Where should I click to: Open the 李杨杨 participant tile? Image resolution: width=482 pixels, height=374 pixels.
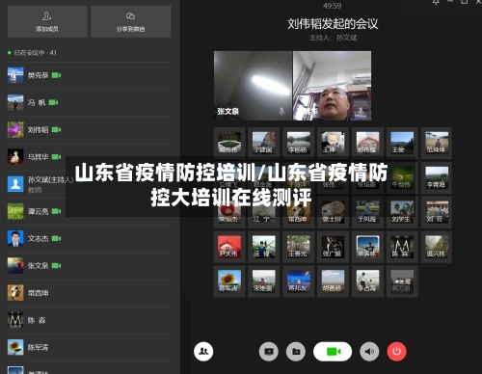pos(299,143)
